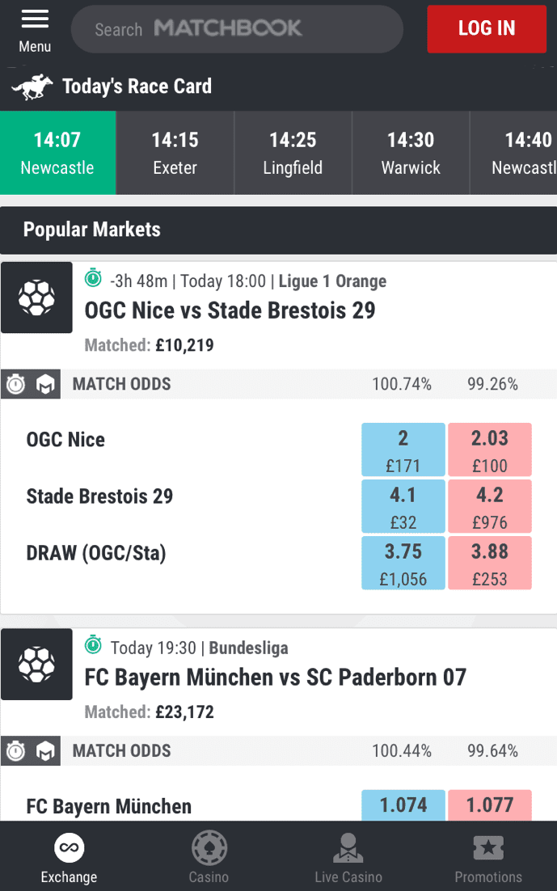Open the 14:30 Warwick race card
Screen dimensions: 557x891
point(410,153)
